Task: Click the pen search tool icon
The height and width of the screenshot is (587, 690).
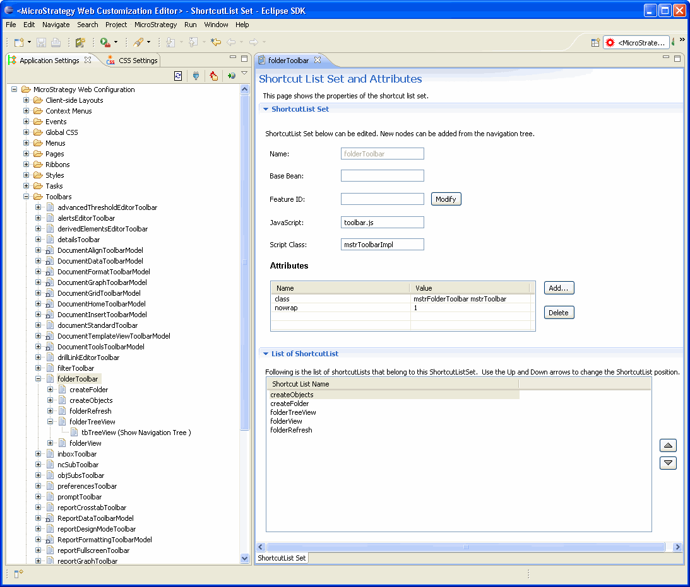Action: click(x=138, y=42)
